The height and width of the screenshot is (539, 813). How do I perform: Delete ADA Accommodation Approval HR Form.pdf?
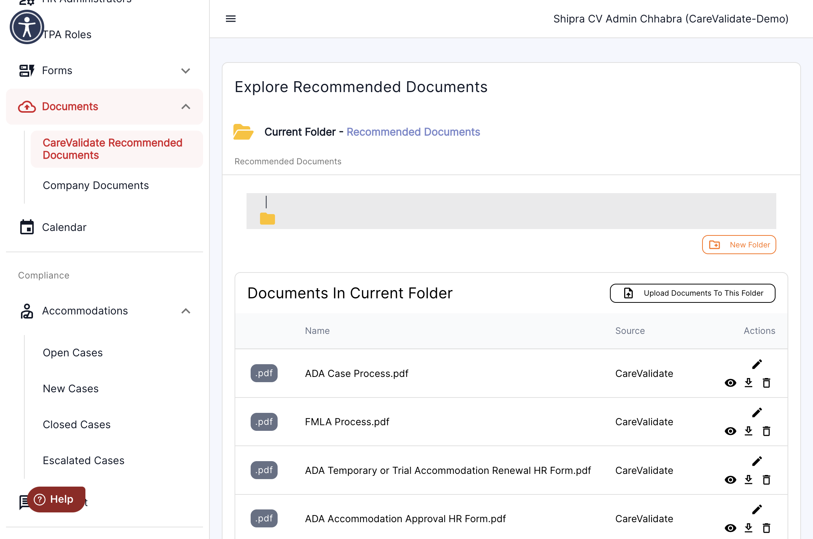coord(767,528)
